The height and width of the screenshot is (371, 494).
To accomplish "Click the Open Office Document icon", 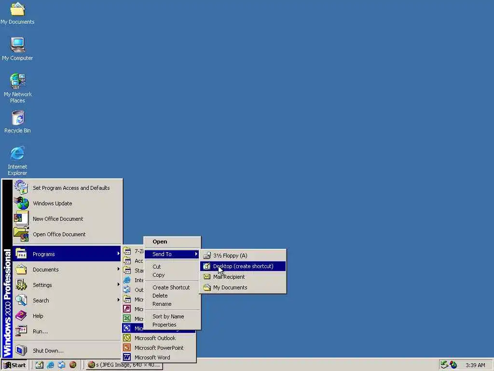I will click(x=21, y=234).
